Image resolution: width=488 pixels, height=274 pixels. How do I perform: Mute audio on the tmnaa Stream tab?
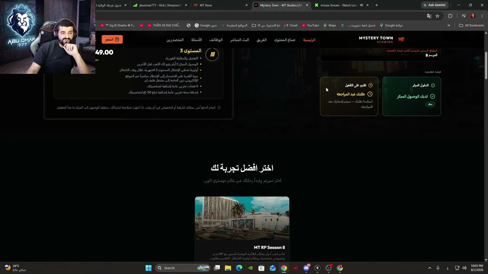click(361, 5)
